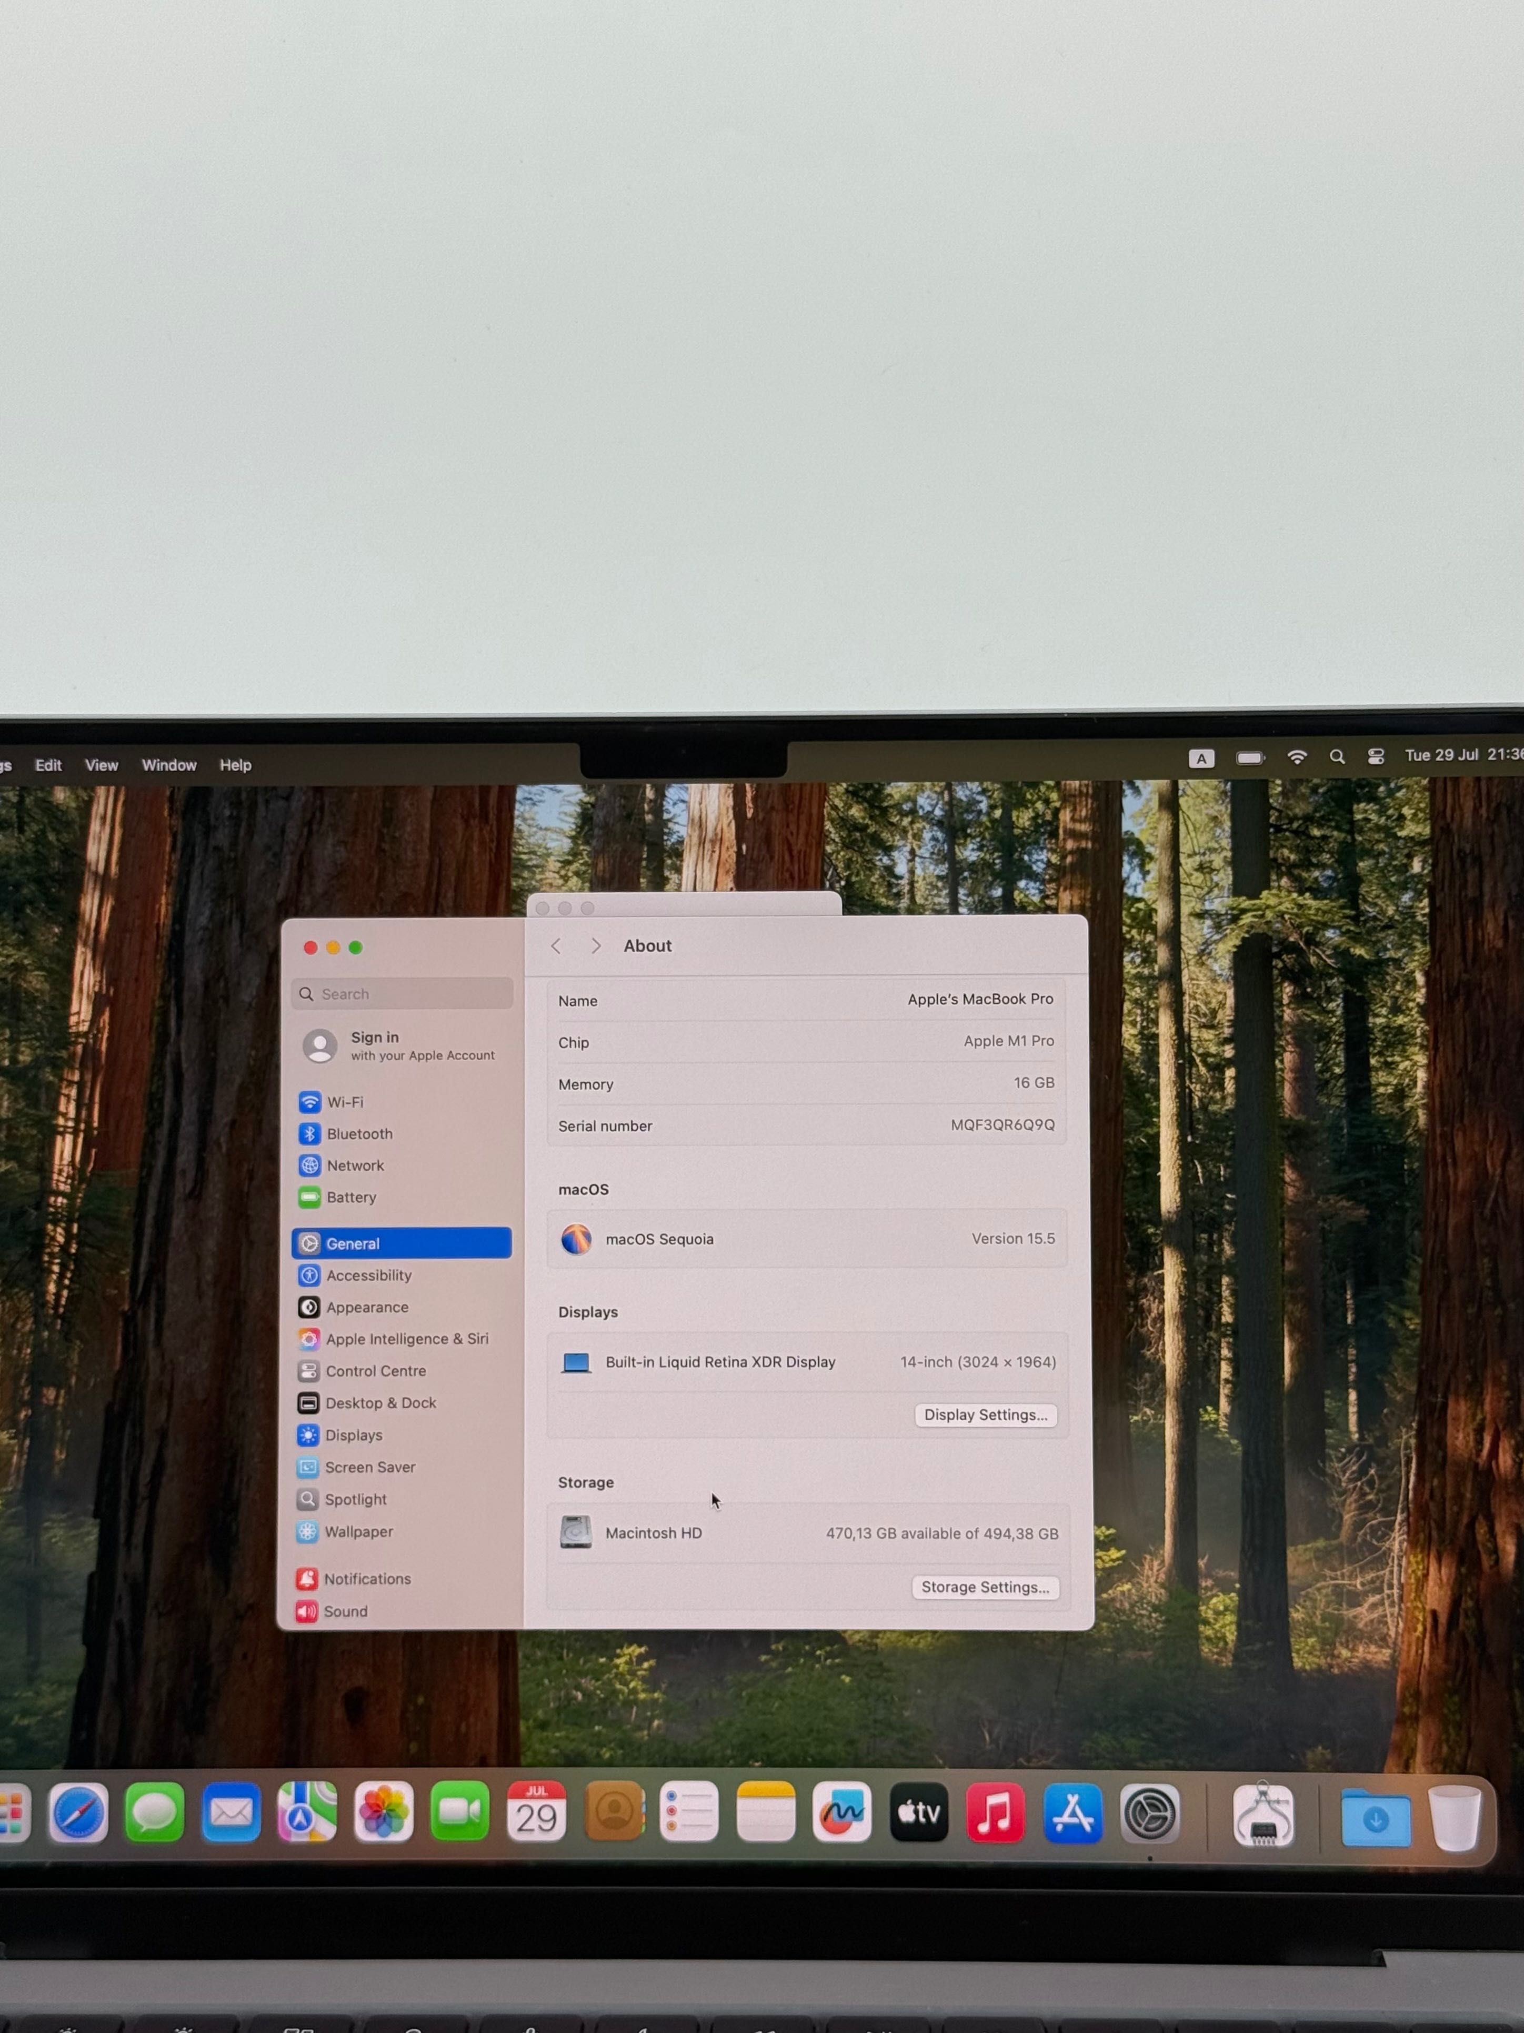1524x2033 pixels.
Task: Open System Information app in Dock
Action: (x=1263, y=1815)
